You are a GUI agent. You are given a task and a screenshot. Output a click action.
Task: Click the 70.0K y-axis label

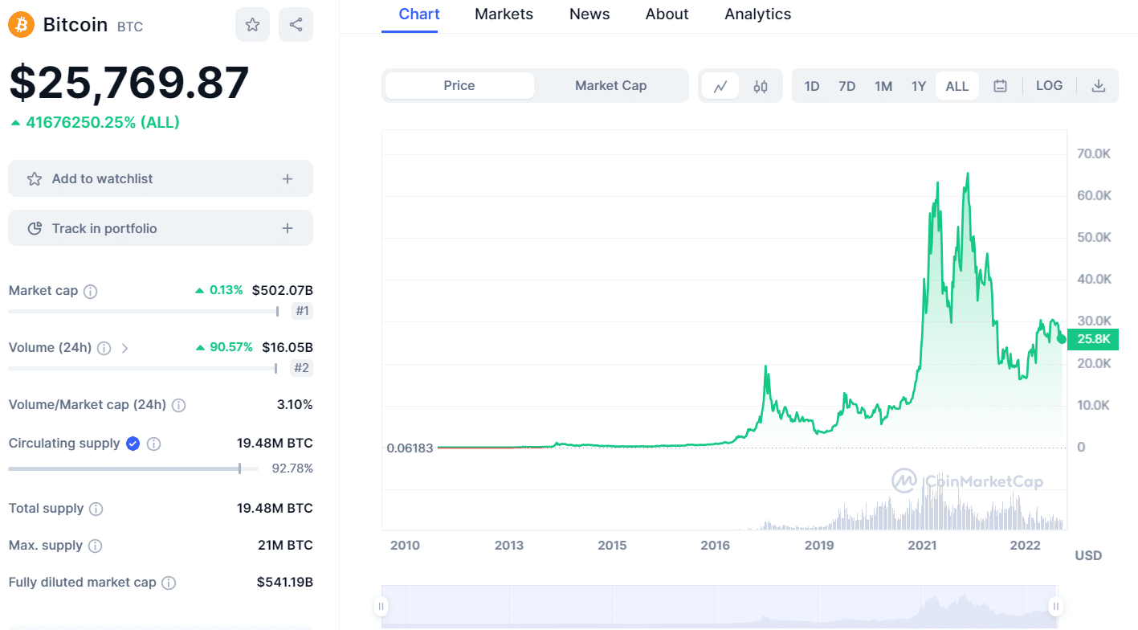1094,153
